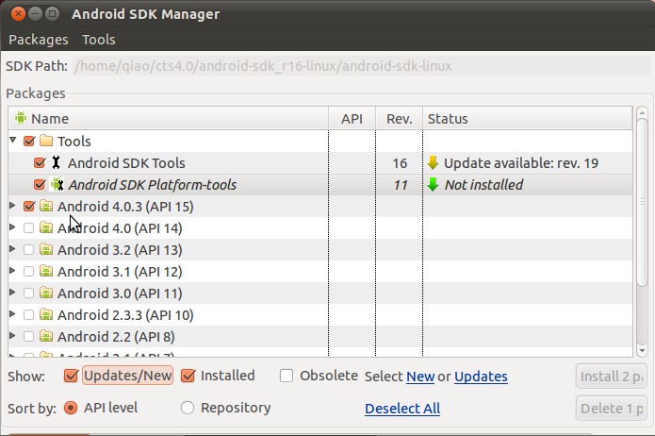The image size is (655, 436).
Task: Click the scrollbar down arrow
Action: pyautogui.click(x=642, y=351)
